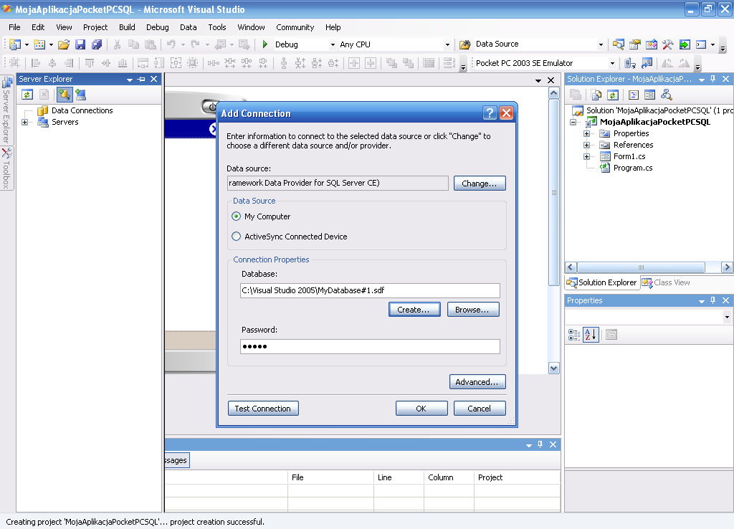
Task: Click the Create... database button
Action: point(414,310)
